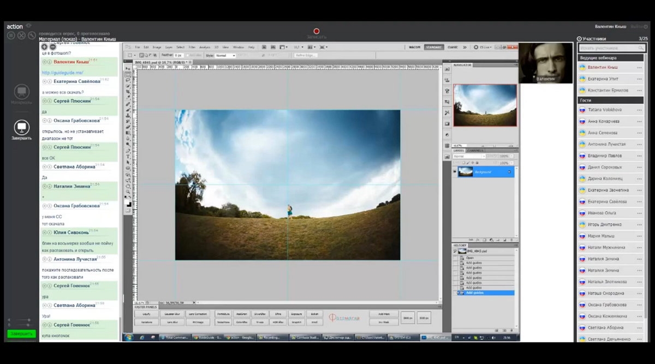Image resolution: width=655 pixels, height=364 pixels.
Task: Click the round Завершить screen-share icon
Action: pyautogui.click(x=21, y=127)
